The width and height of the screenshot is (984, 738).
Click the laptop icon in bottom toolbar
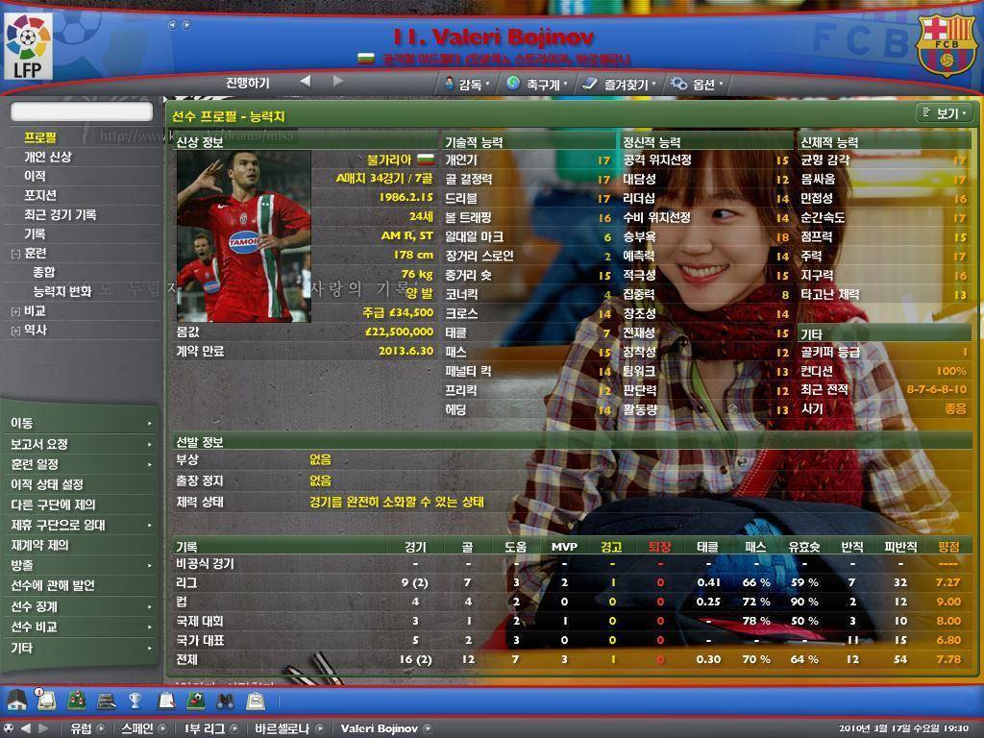(106, 700)
